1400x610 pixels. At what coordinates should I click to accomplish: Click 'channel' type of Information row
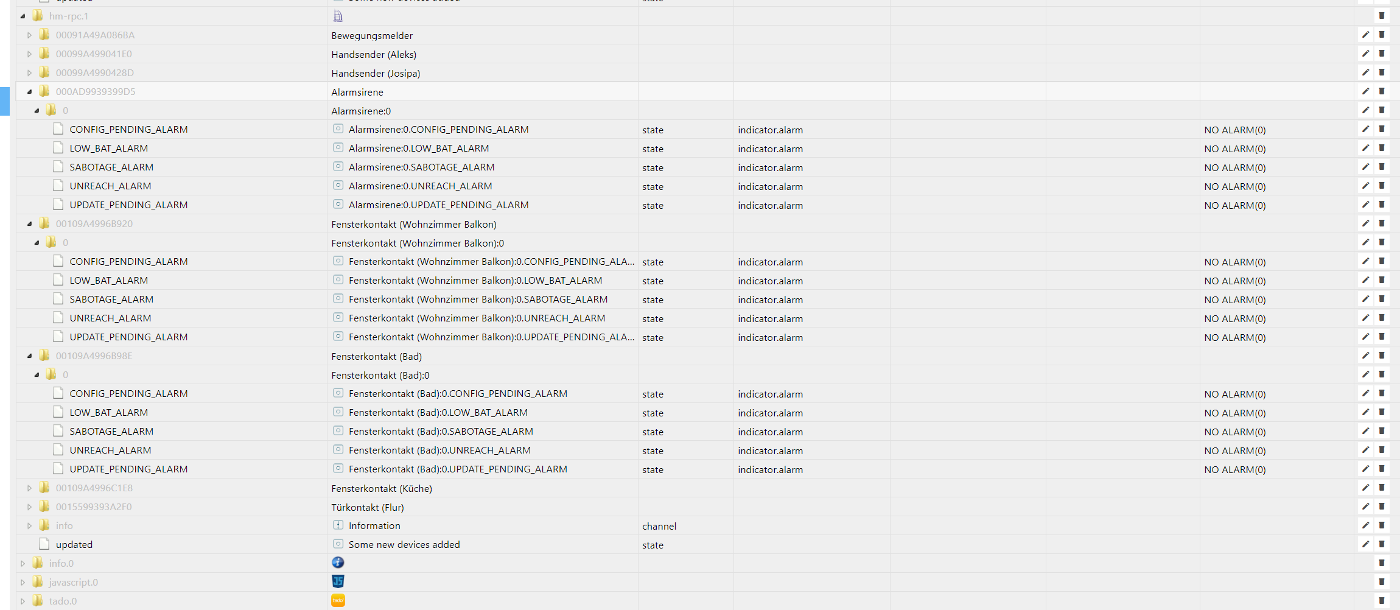659,526
